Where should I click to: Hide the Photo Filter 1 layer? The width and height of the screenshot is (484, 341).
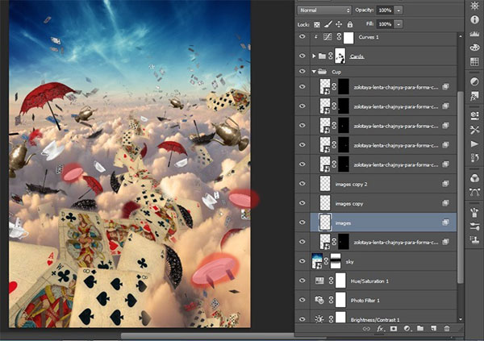[302, 300]
